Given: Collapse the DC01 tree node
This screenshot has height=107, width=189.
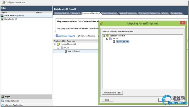Looking at the screenshot, I should point(59,48).
